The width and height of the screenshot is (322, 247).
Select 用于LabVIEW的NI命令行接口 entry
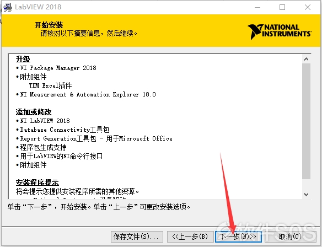[x=61, y=156]
